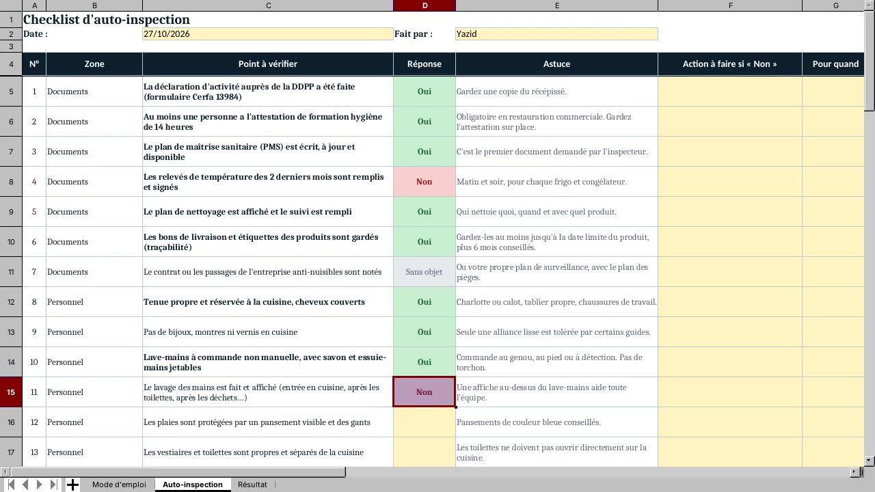
Task: Select the 'Non' response for temperature records
Action: pos(425,182)
